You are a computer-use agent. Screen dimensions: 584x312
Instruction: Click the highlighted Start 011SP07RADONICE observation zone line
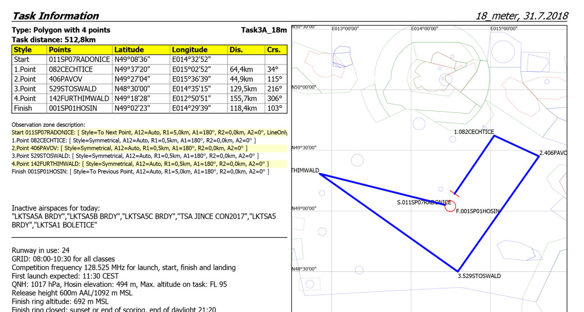[149, 132]
